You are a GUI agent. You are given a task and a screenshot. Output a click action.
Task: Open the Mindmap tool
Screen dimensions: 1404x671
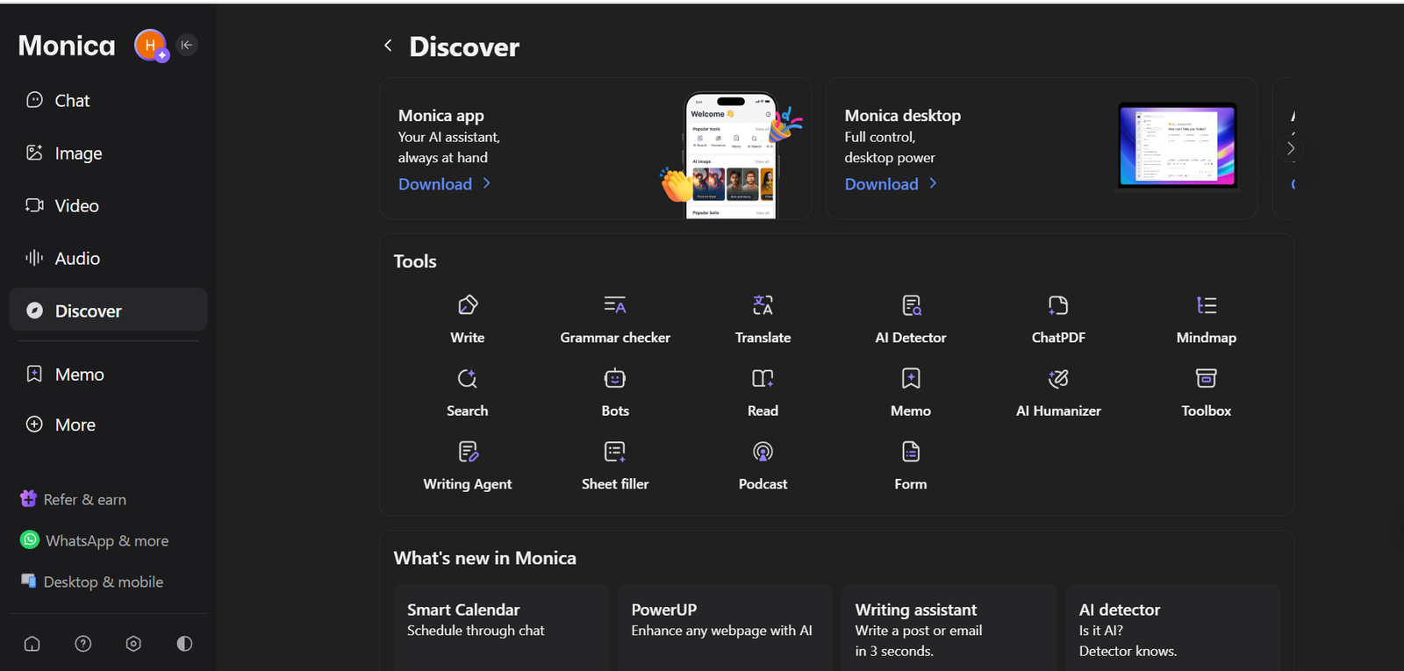[1207, 319]
